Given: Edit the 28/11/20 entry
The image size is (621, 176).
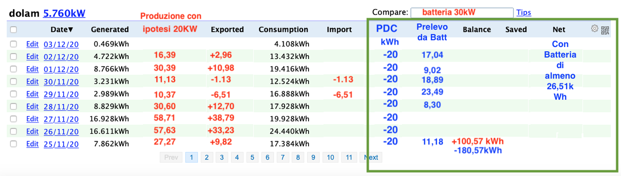Looking at the screenshot, I should click(x=33, y=106).
